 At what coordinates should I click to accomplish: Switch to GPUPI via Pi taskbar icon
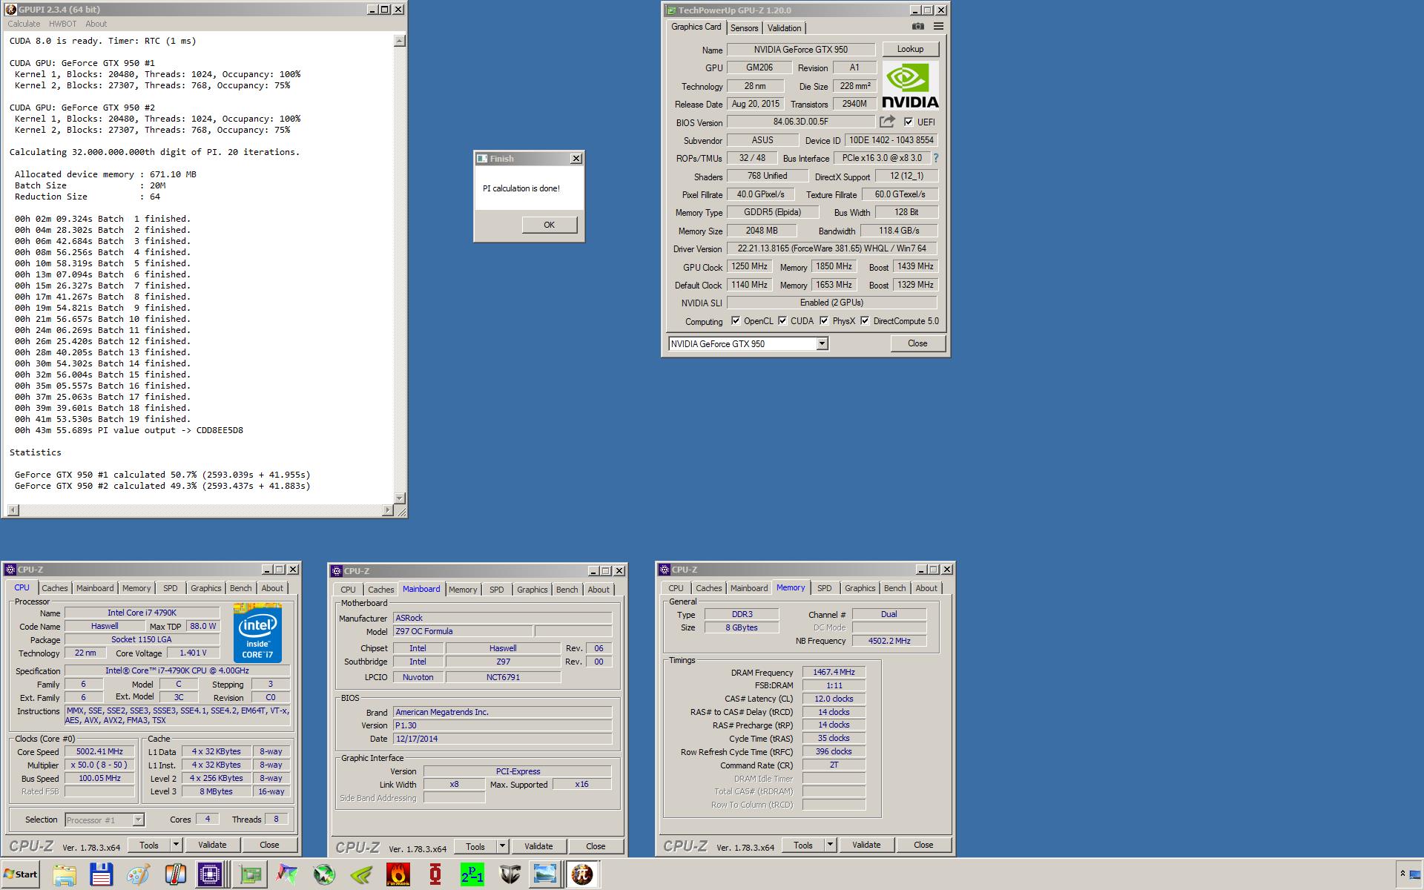coord(581,875)
